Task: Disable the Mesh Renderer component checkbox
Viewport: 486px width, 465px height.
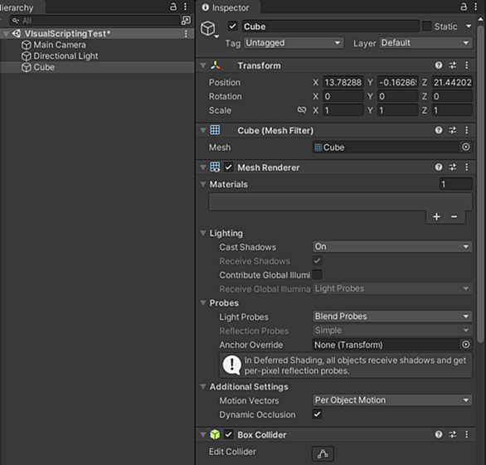Action: tap(228, 167)
